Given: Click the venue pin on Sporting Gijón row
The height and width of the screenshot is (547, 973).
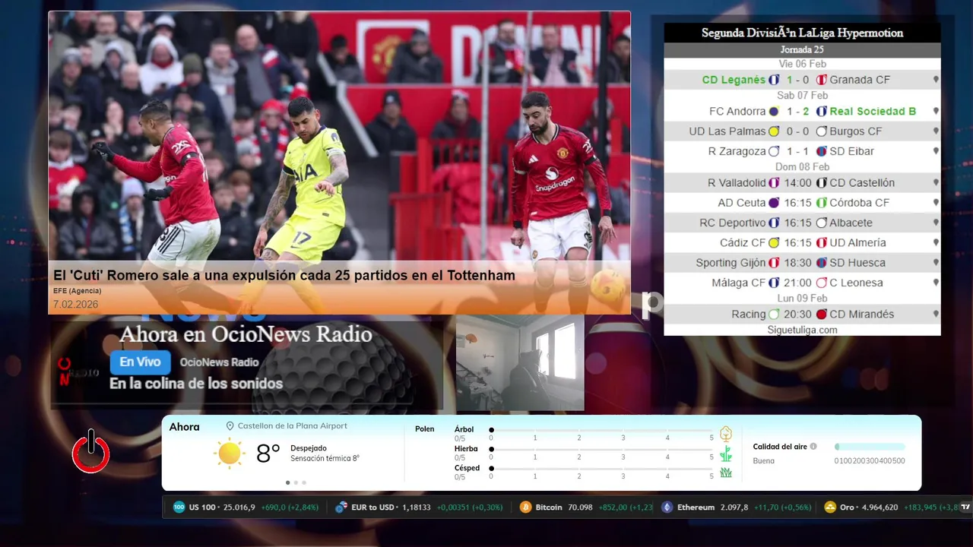Looking at the screenshot, I should click(x=936, y=263).
